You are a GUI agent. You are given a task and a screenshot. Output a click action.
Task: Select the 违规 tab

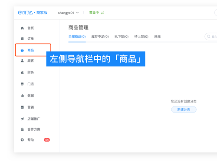158,37
